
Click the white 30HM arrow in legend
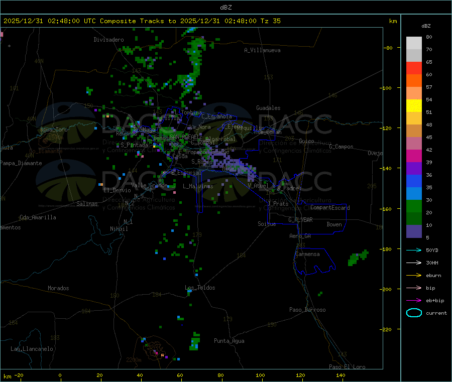414,263
